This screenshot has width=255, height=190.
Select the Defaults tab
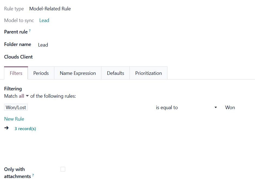point(116,73)
